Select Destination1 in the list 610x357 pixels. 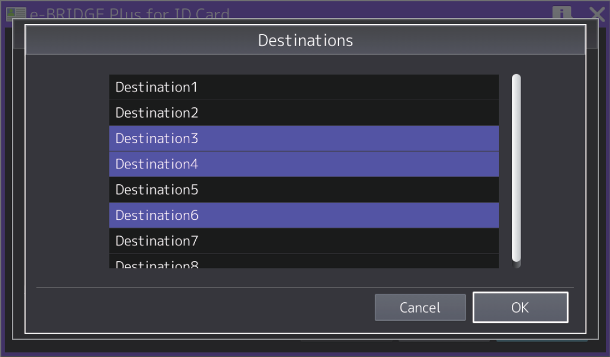(304, 87)
